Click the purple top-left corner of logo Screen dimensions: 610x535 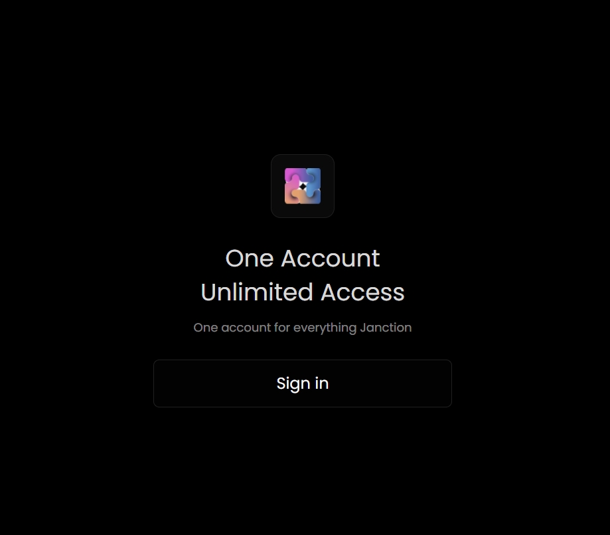pos(289,172)
